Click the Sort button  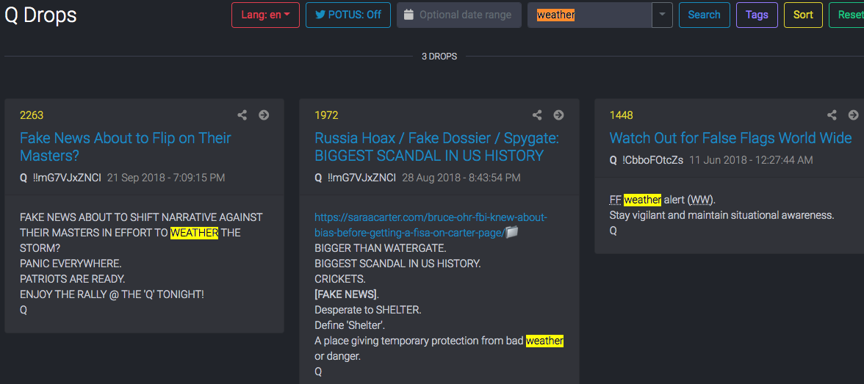pos(804,15)
